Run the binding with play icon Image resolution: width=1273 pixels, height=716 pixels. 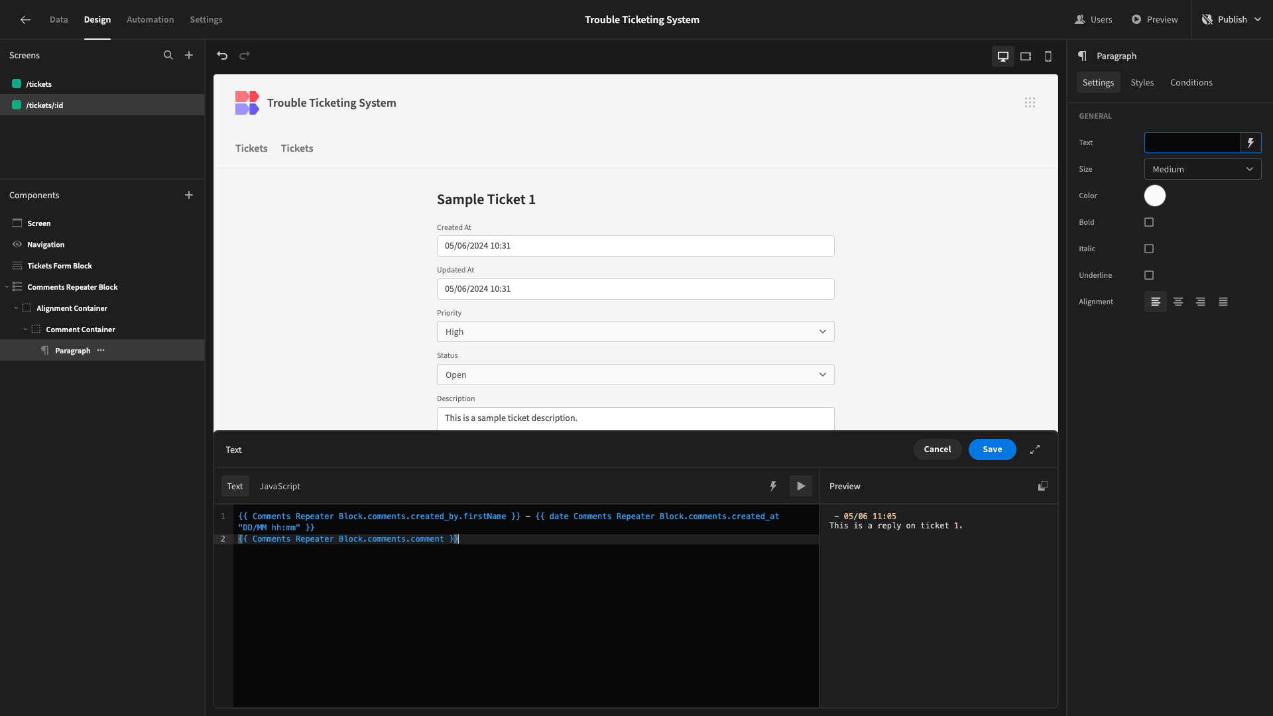[x=801, y=486]
